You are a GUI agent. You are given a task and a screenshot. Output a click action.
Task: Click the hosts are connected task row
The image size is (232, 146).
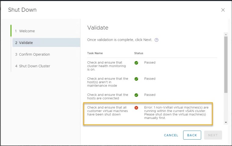point(107,97)
